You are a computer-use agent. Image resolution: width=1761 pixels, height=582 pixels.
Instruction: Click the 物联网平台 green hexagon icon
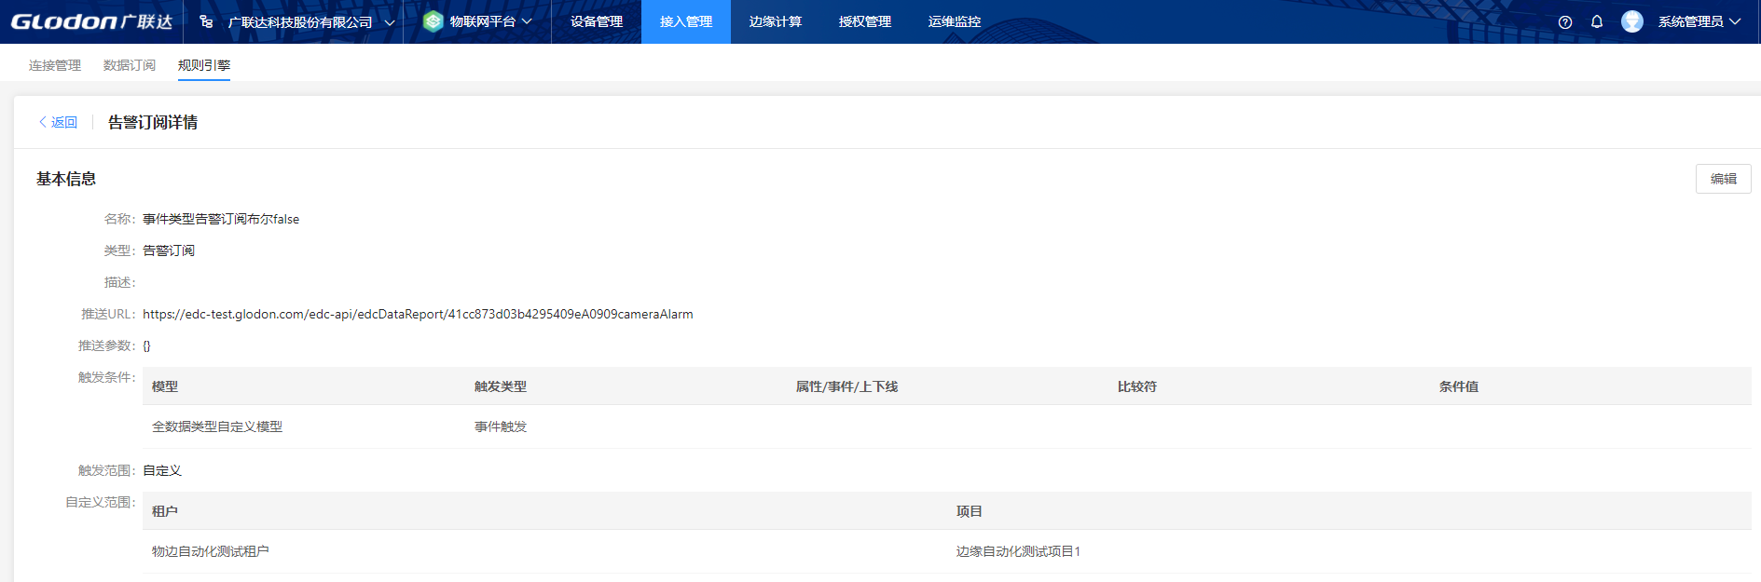click(x=433, y=21)
